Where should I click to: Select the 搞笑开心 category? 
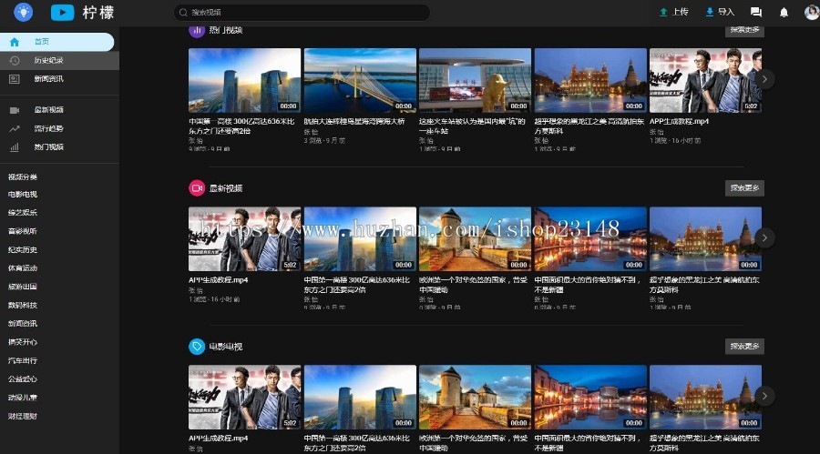pyautogui.click(x=23, y=342)
